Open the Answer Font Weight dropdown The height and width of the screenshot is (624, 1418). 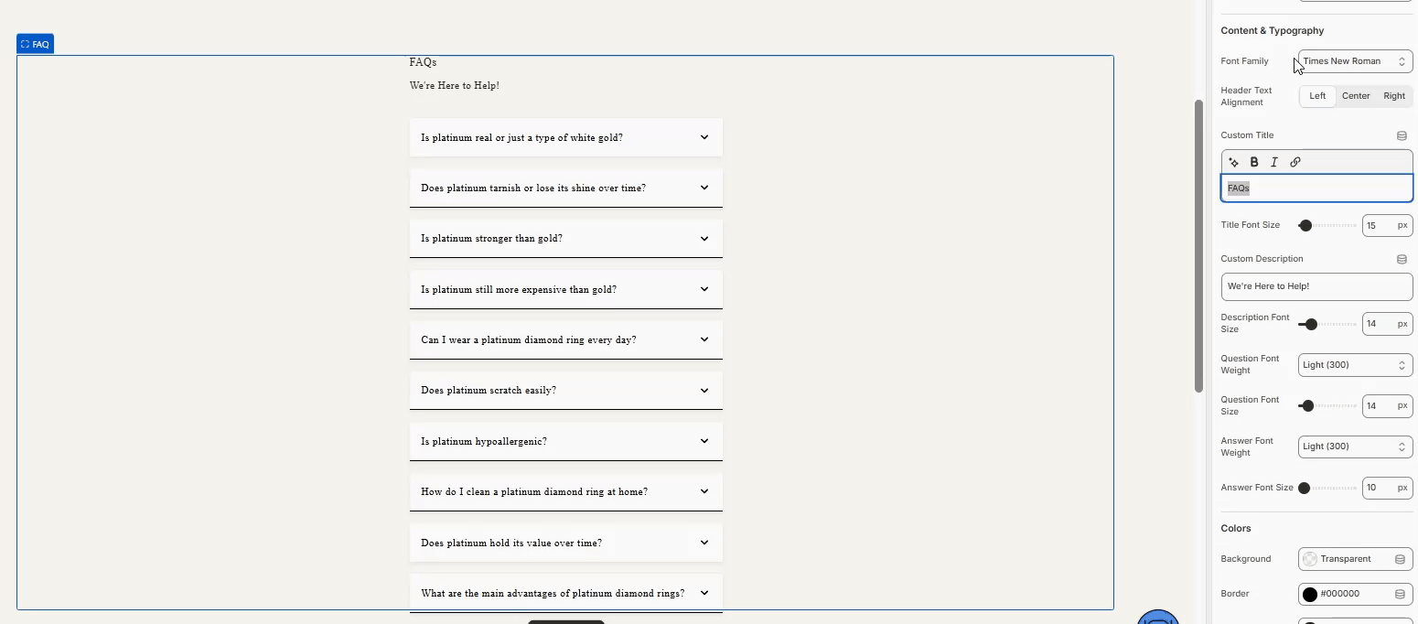[x=1355, y=446]
